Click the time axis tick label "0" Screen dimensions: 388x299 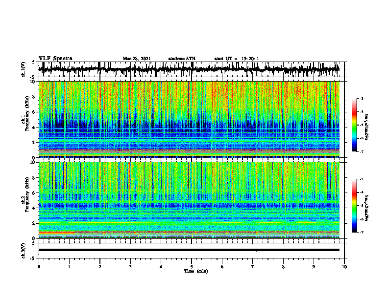click(x=39, y=267)
